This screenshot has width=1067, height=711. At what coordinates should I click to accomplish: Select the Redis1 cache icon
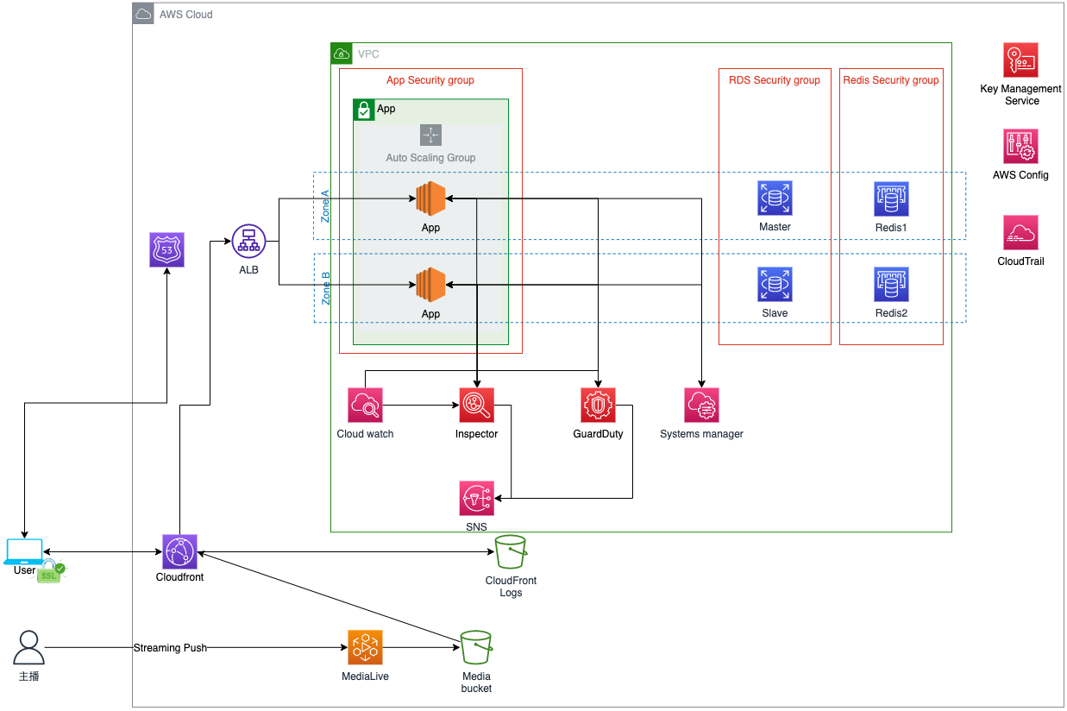coord(891,198)
